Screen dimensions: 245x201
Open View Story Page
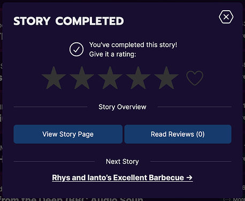pyautogui.click(x=68, y=134)
